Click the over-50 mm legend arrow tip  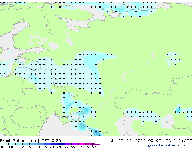click(96, 144)
